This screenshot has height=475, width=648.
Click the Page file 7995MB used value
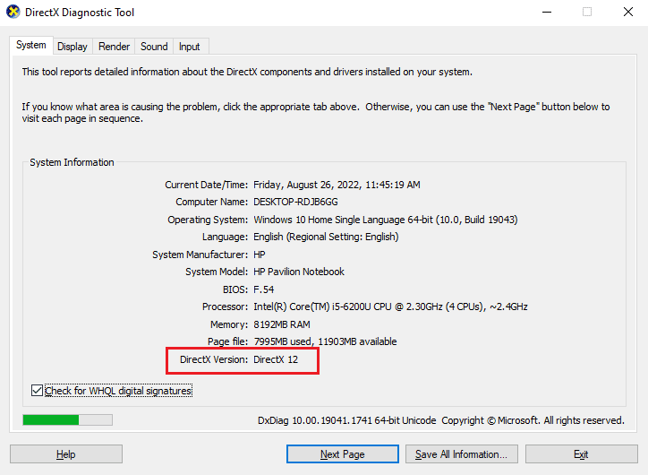coord(325,341)
